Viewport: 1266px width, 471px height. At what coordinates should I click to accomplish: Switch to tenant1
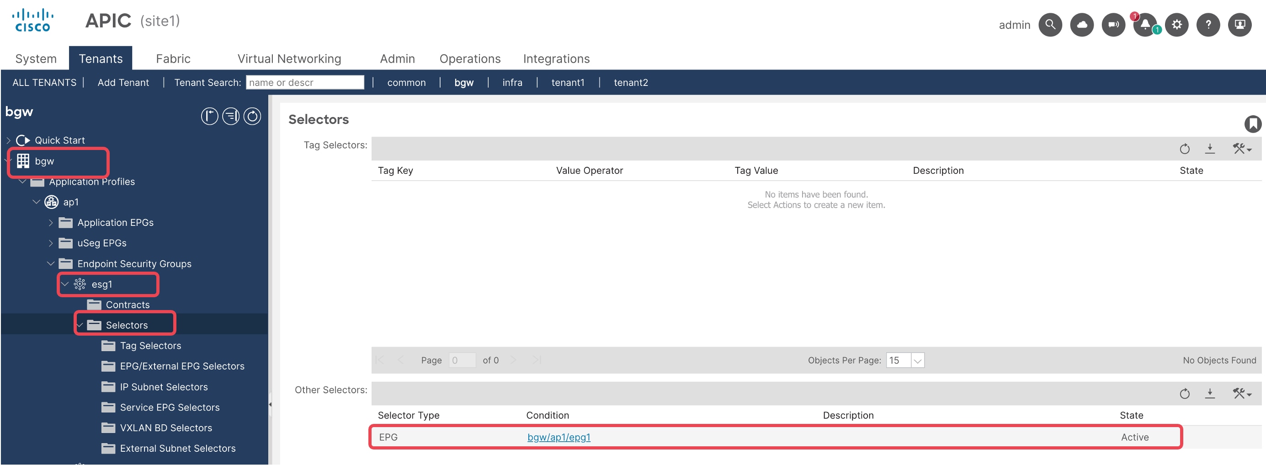click(x=568, y=83)
